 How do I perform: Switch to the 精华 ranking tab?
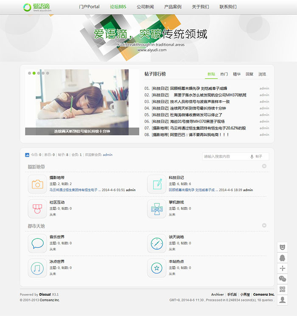[x=237, y=74]
